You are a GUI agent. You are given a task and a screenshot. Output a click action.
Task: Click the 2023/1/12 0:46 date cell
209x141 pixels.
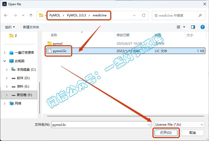pyautogui.click(x=128, y=51)
